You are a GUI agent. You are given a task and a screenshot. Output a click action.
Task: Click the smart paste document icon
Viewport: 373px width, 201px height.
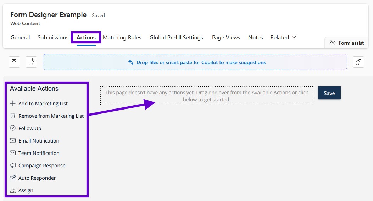(31, 62)
